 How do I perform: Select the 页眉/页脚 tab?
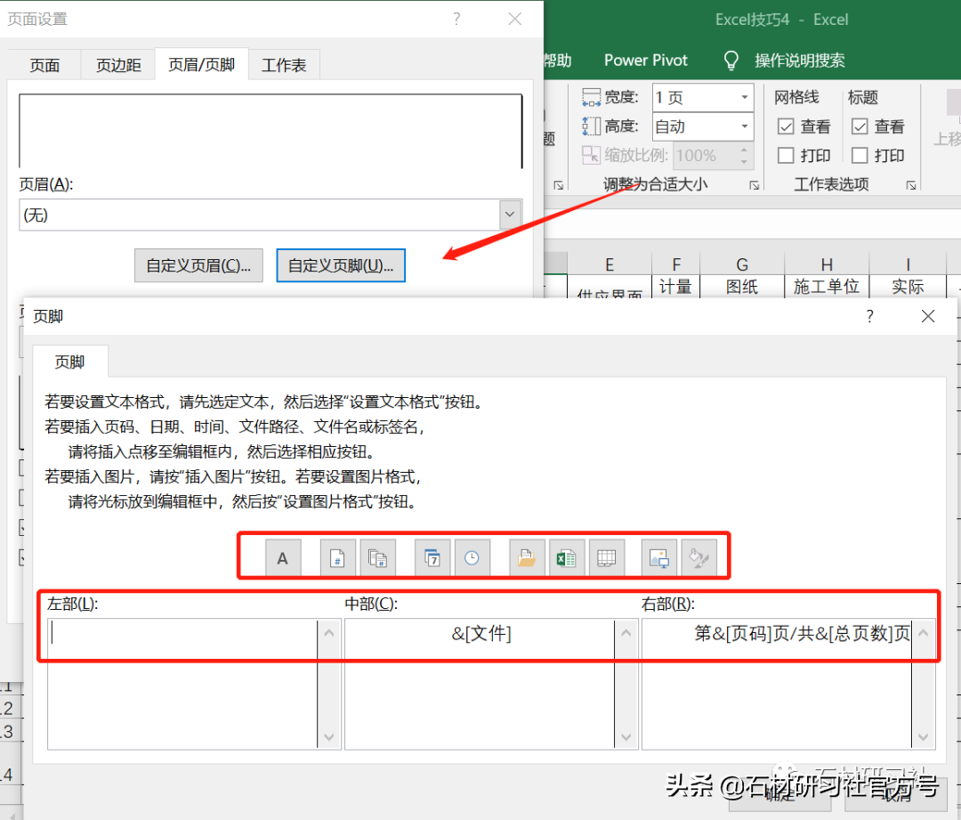click(202, 64)
